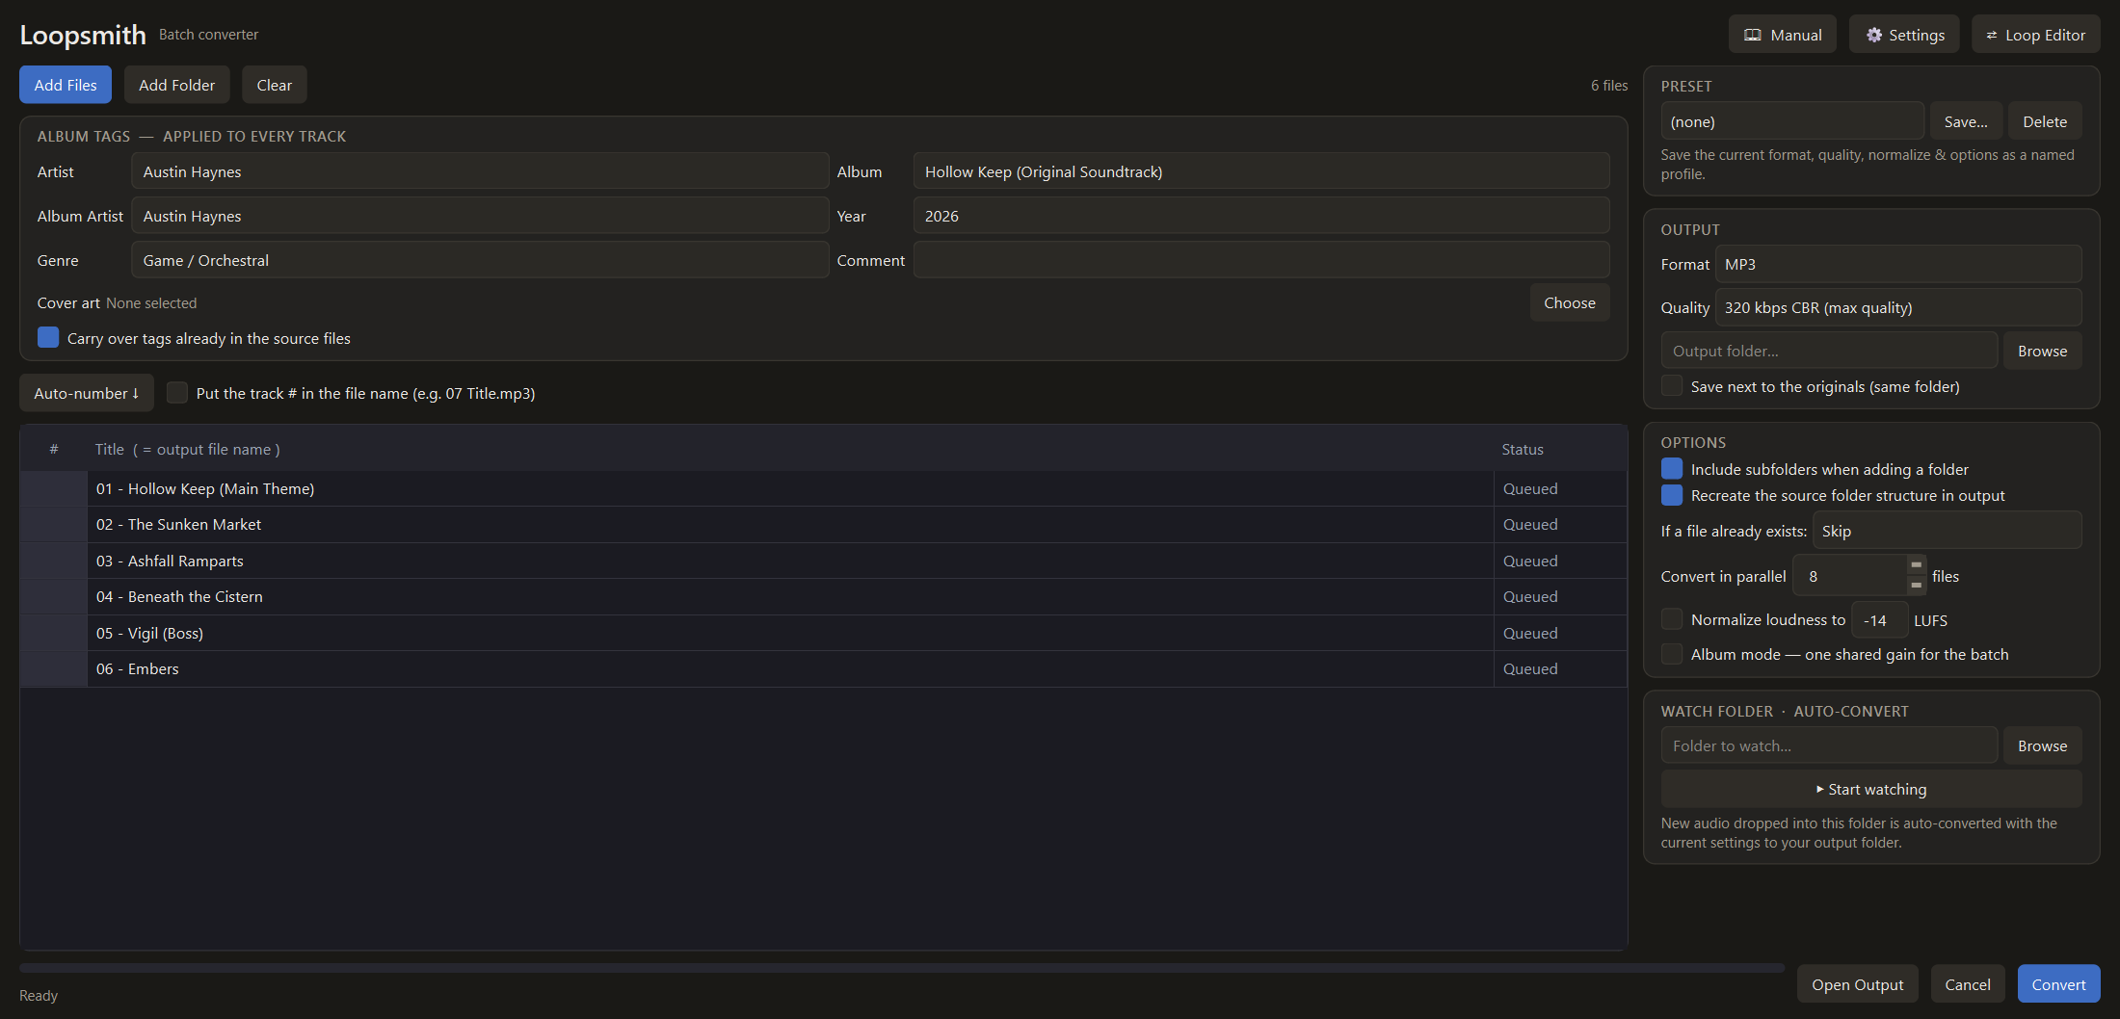This screenshot has width=2120, height=1019.
Task: Click the track number cell for Embers
Action: tap(54, 668)
